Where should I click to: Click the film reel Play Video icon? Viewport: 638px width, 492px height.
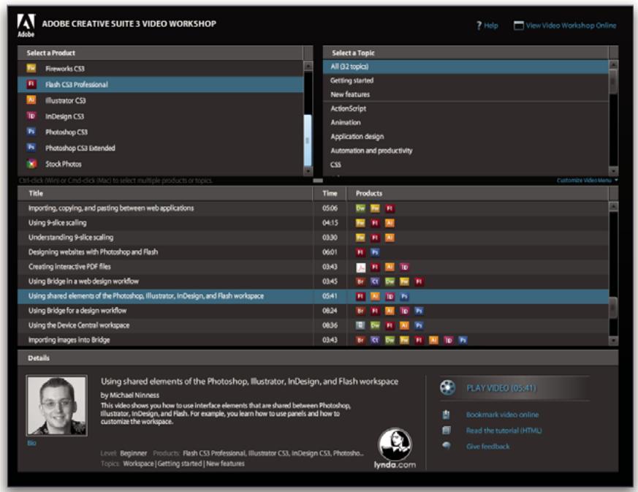pyautogui.click(x=447, y=388)
